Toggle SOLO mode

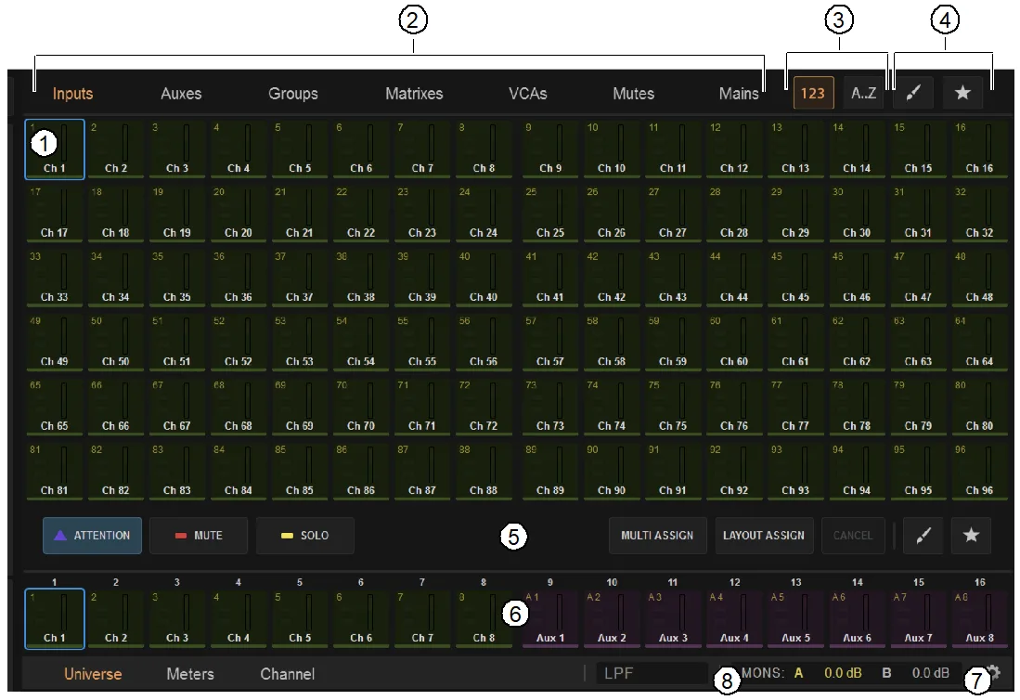[x=305, y=536]
